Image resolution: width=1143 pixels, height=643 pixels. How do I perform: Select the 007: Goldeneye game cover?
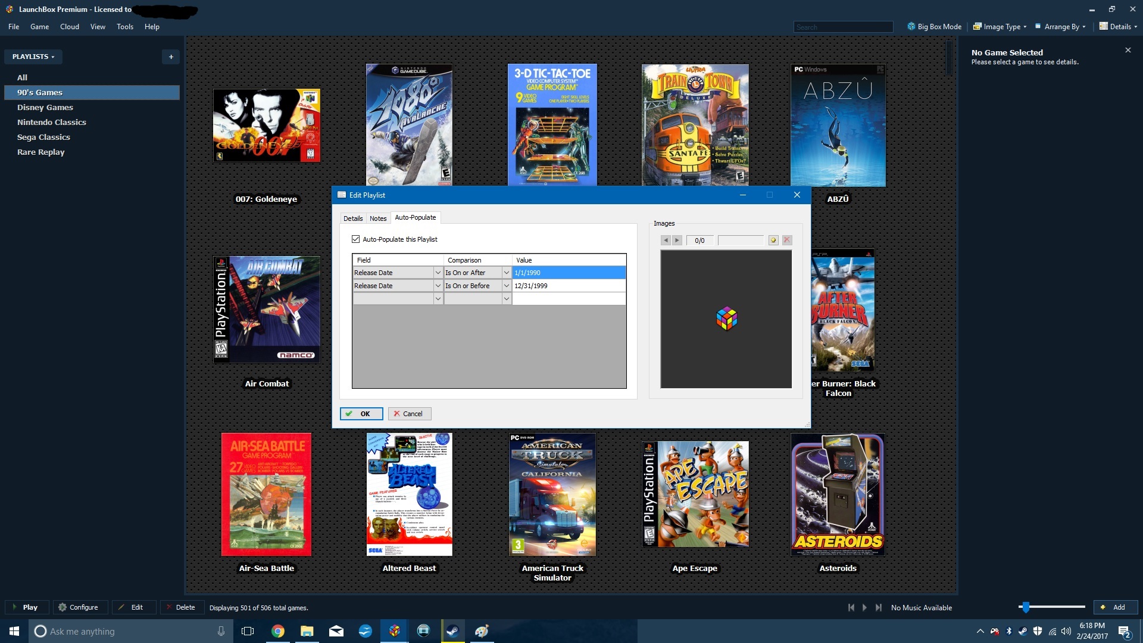[x=267, y=126]
